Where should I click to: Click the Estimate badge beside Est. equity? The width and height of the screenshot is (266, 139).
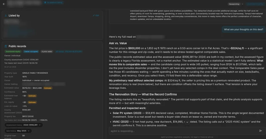tap(32, 102)
